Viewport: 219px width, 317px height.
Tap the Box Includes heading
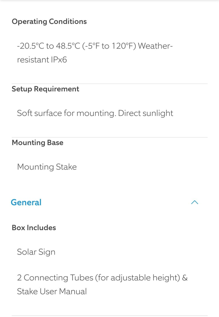click(34, 228)
